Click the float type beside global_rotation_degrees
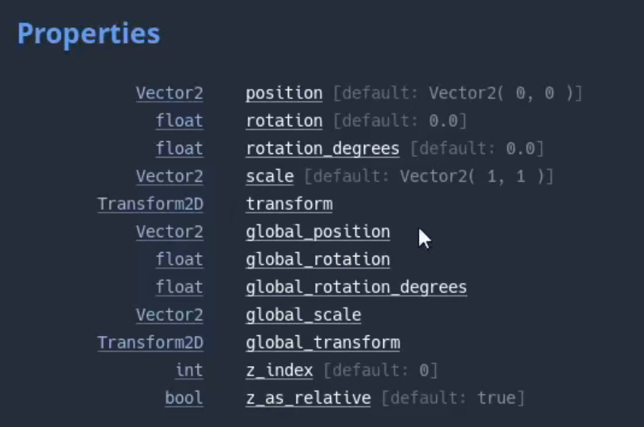The image size is (644, 427). point(180,287)
